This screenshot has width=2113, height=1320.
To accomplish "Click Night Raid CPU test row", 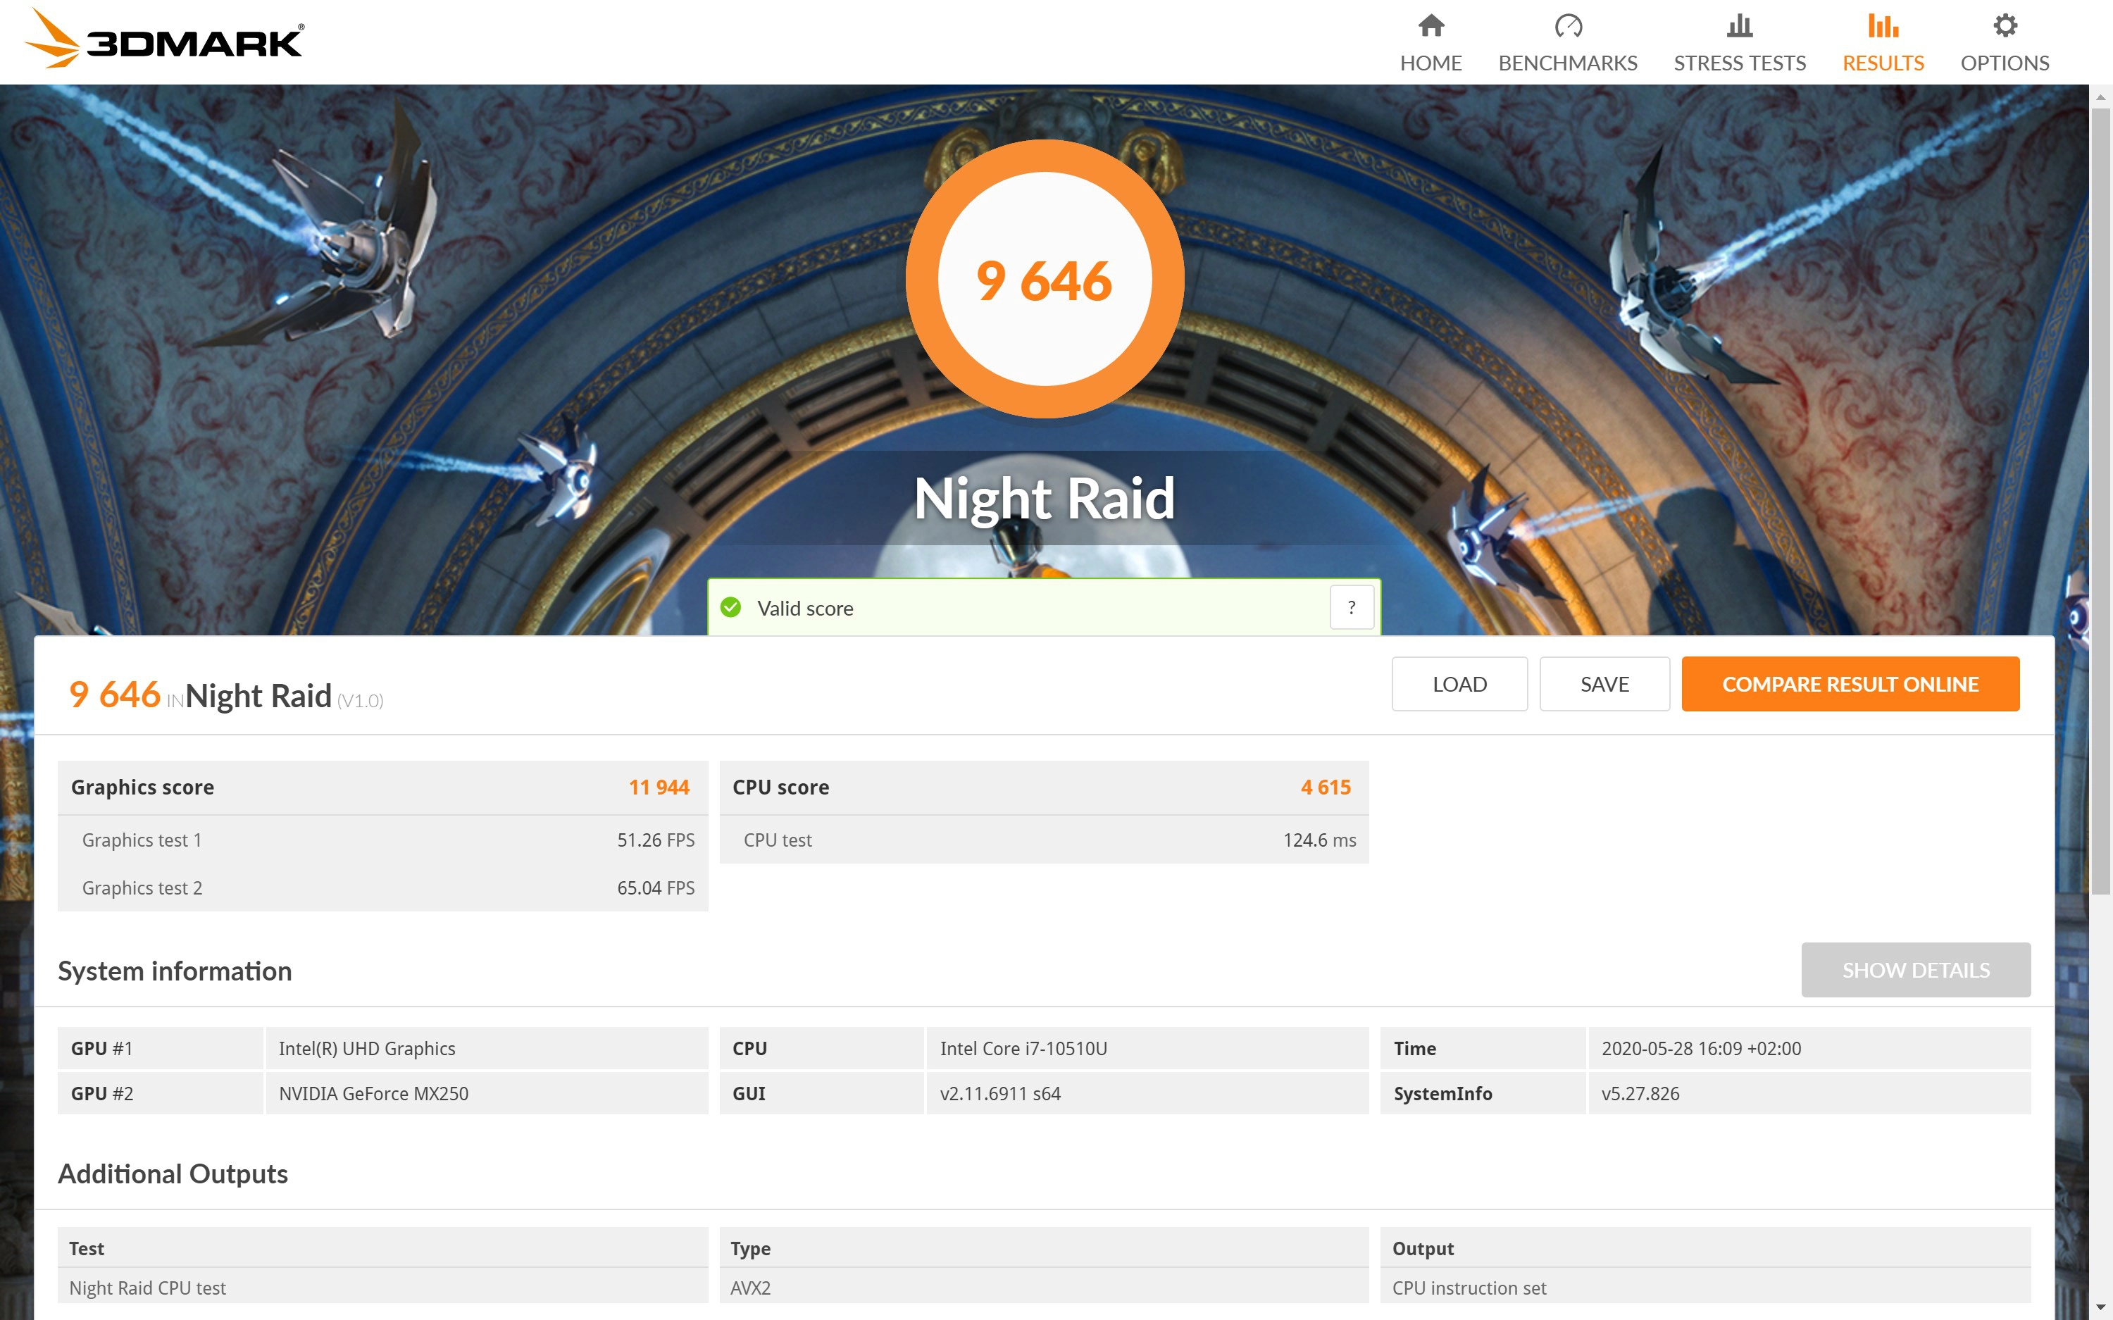I will [x=382, y=1288].
